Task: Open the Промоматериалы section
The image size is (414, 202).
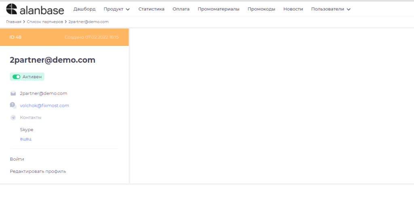Action: pyautogui.click(x=219, y=9)
